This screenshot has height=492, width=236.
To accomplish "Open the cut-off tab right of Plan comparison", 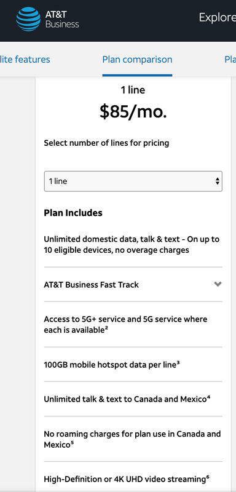I will [230, 59].
